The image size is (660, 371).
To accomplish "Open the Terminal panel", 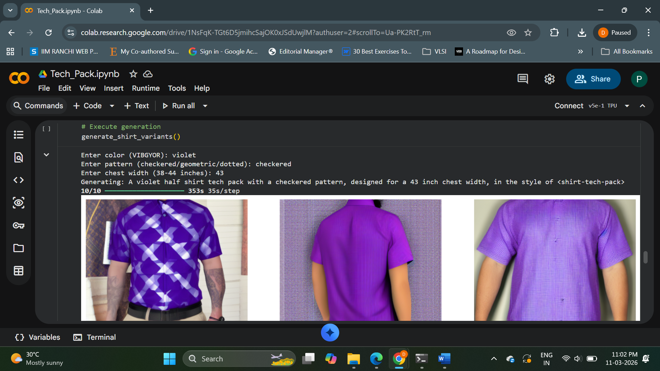I will (x=95, y=337).
